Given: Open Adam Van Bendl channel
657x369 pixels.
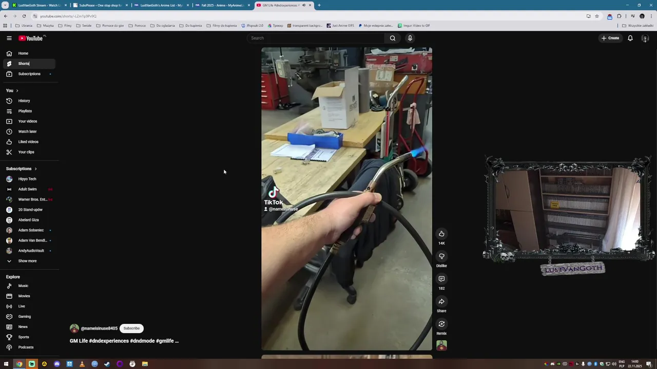Looking at the screenshot, I should (x=29, y=240).
